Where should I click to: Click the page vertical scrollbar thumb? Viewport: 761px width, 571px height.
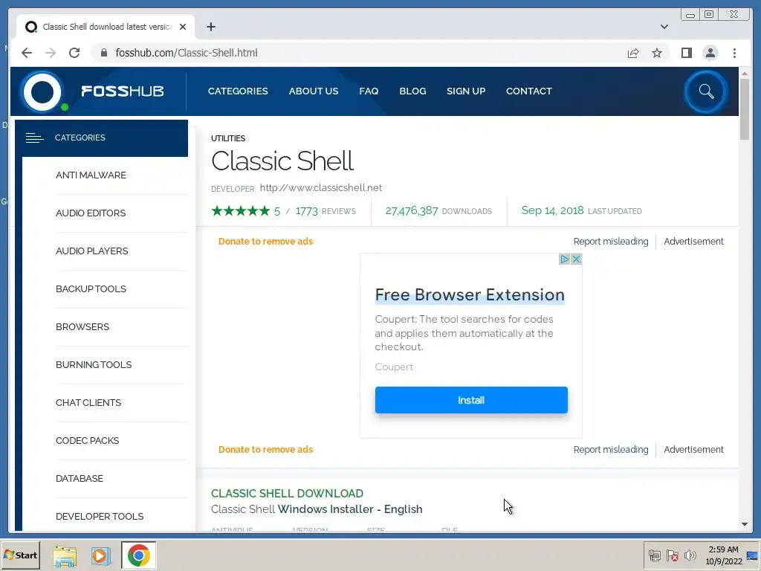745,109
